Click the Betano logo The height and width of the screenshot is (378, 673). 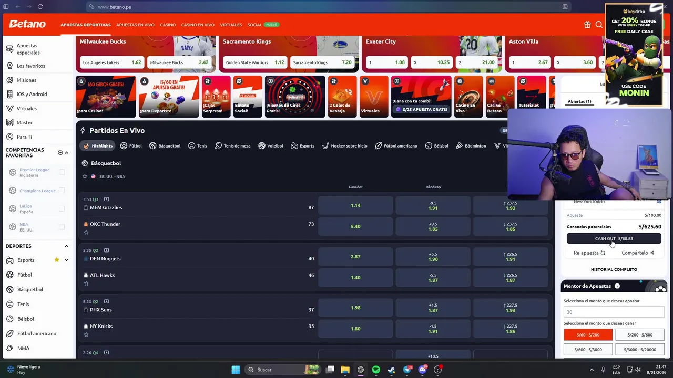point(27,24)
